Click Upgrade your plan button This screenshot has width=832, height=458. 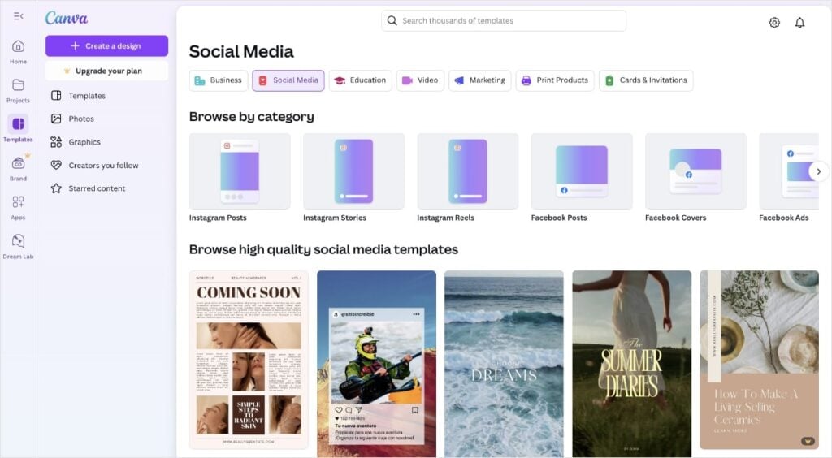[x=106, y=71]
